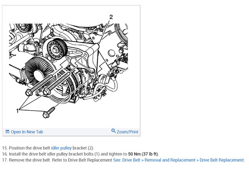Screen dimensions: 249x169
Task: Click the round plug on the engine block
Action: click(111, 53)
